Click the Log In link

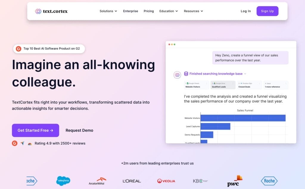point(246,11)
